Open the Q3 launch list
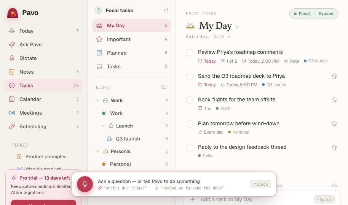348x205 pixels. 131,139
